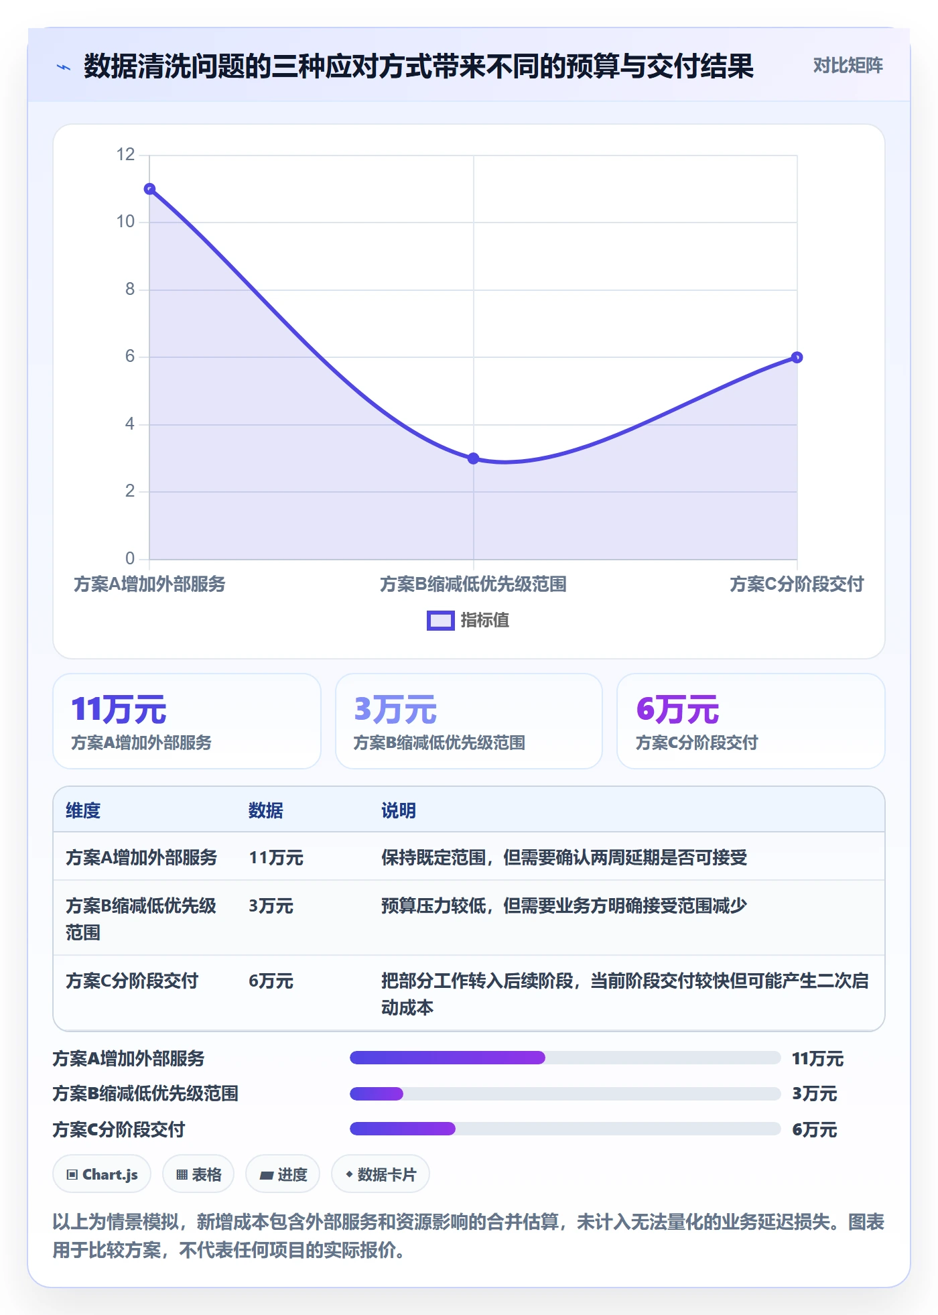Click progress label 方案C分阶段交付
The width and height of the screenshot is (938, 1315).
pos(119,1130)
